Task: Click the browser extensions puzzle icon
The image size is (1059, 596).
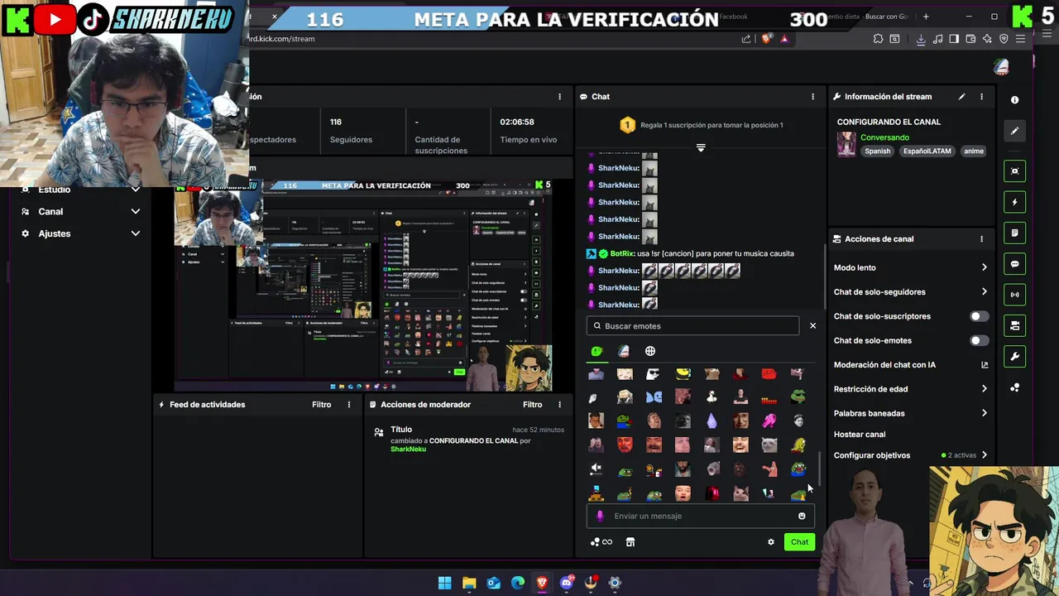Action: 878,38
